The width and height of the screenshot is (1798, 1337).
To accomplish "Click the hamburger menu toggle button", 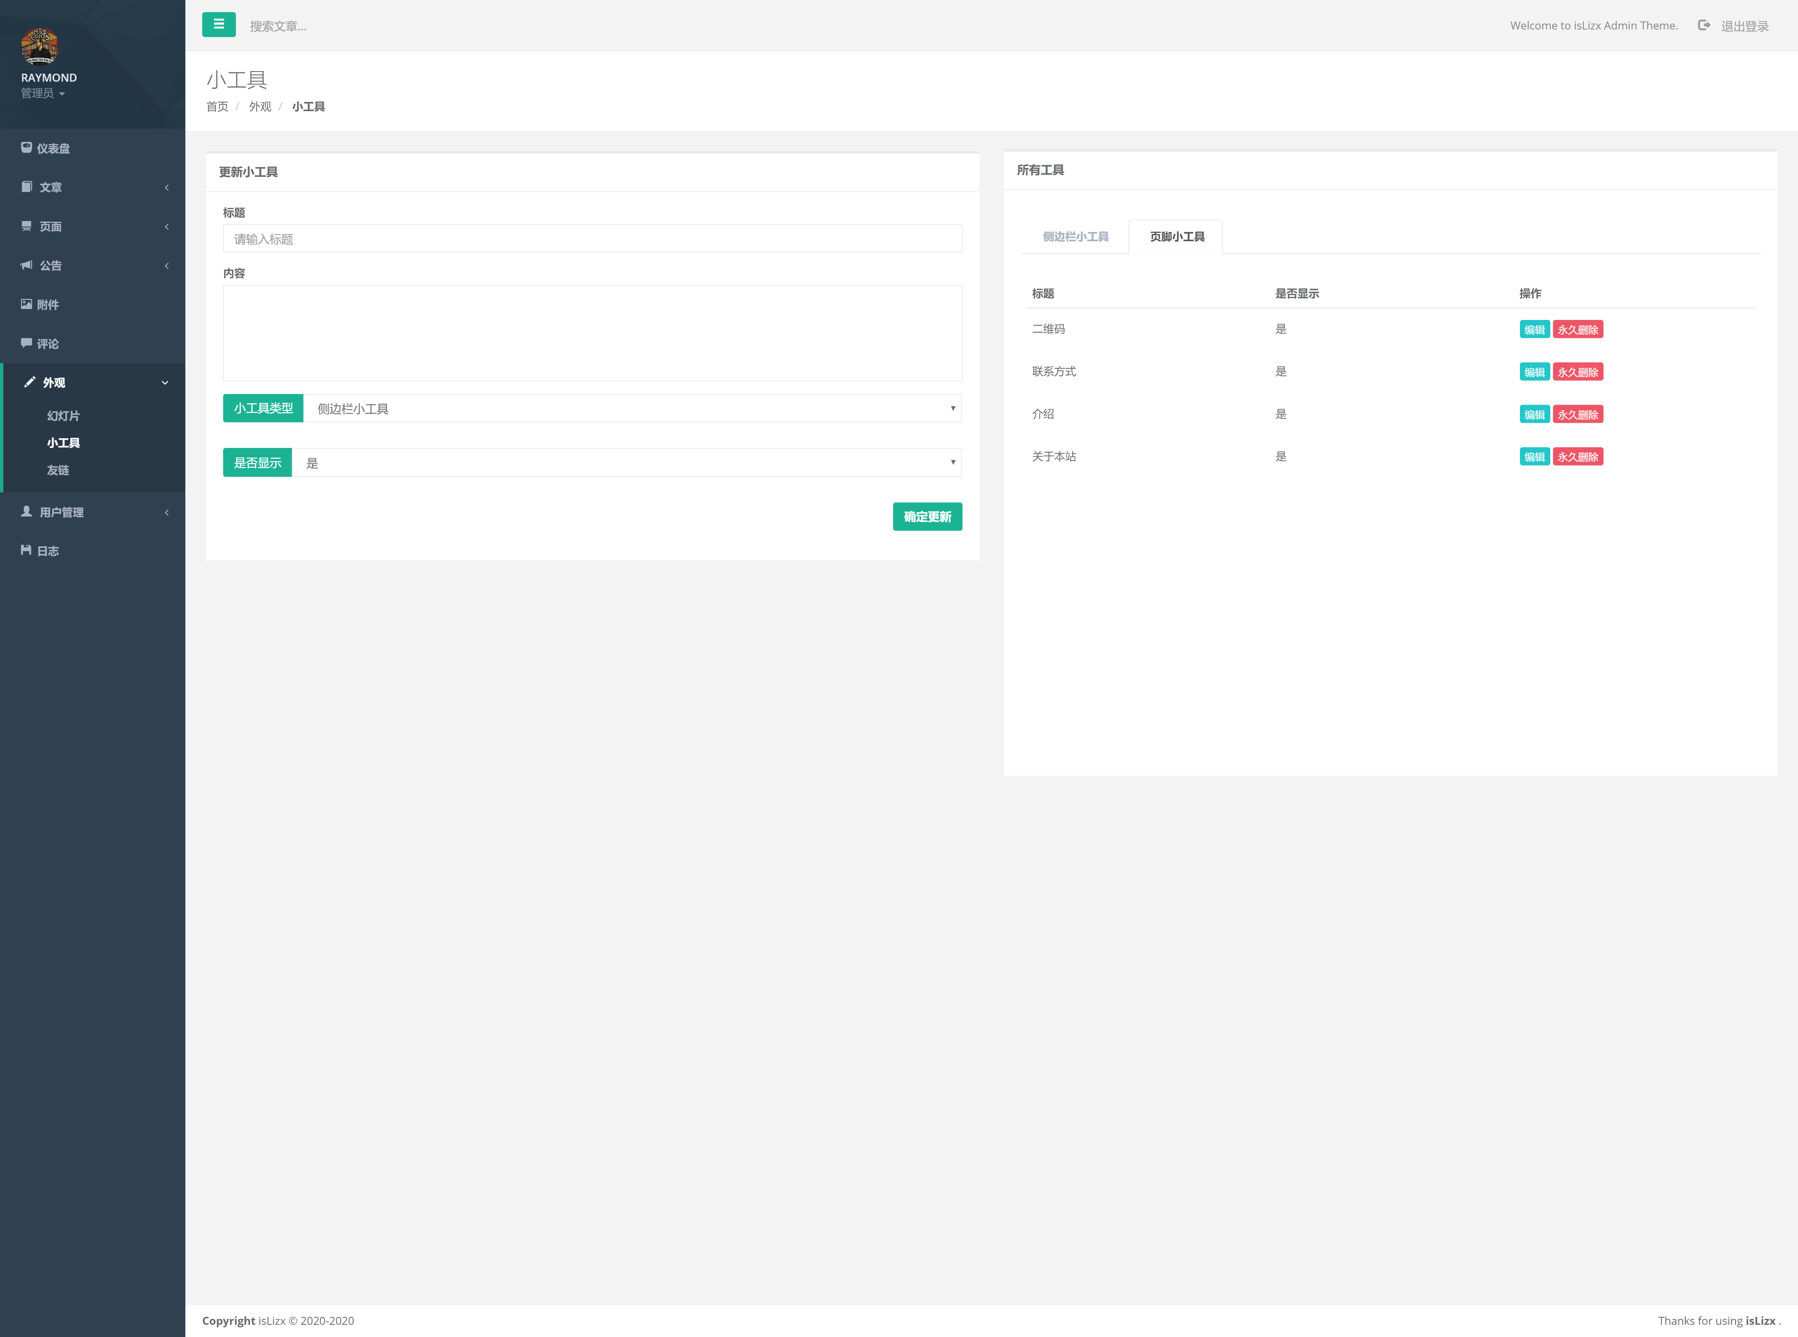I will click(219, 24).
